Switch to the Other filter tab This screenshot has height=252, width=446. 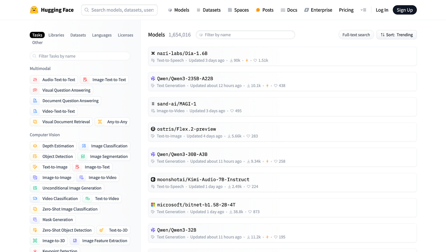(x=37, y=43)
